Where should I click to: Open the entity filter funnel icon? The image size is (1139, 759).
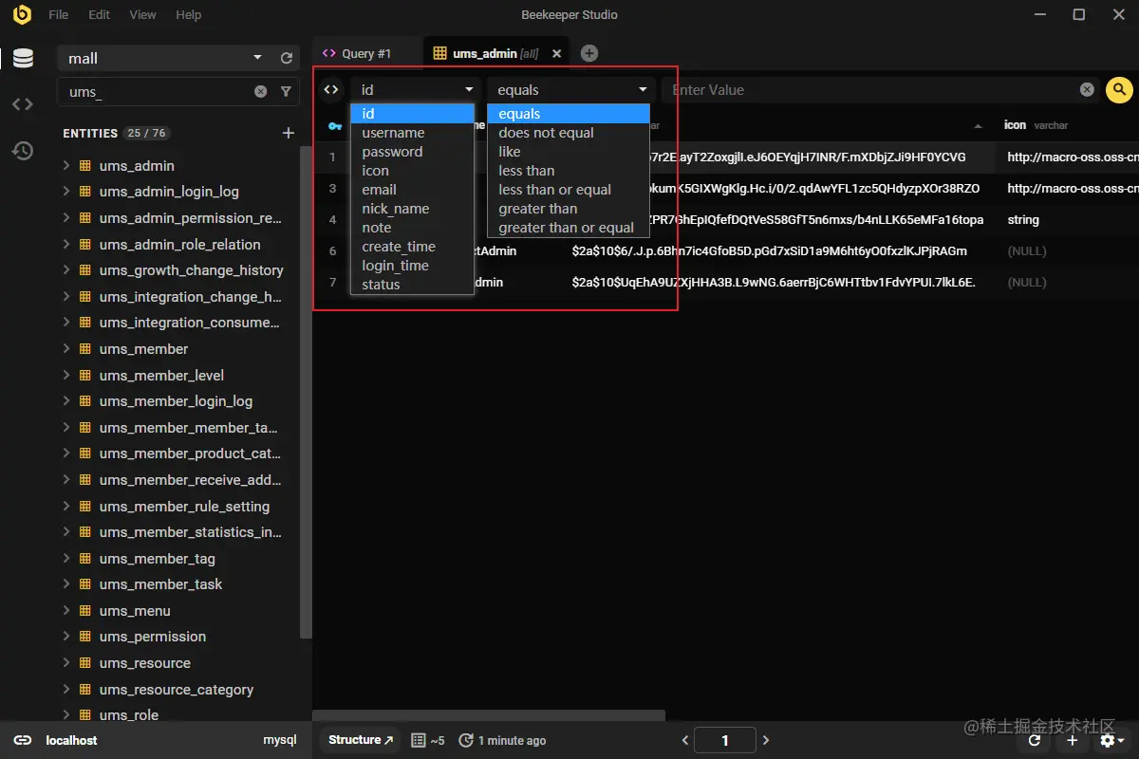(286, 92)
